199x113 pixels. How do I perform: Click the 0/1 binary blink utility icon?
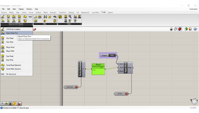pyautogui.click(x=36, y=17)
